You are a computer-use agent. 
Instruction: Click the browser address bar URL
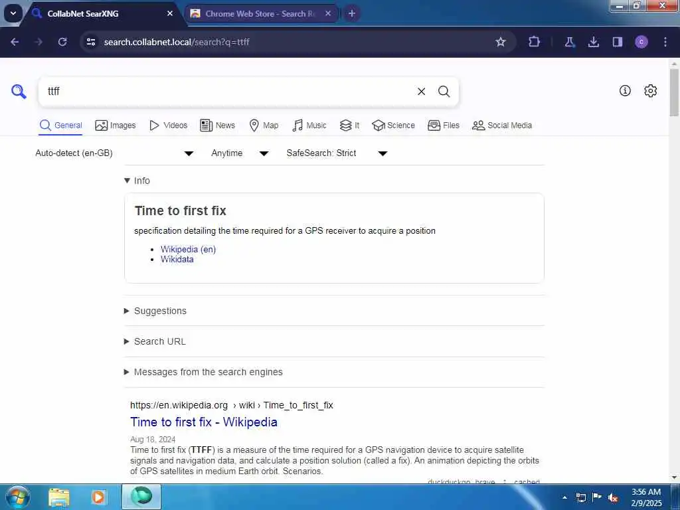click(x=177, y=42)
